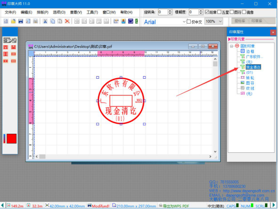Toggle the 阳章 checkbox
The width and height of the screenshot is (278, 209).
click(207, 12)
